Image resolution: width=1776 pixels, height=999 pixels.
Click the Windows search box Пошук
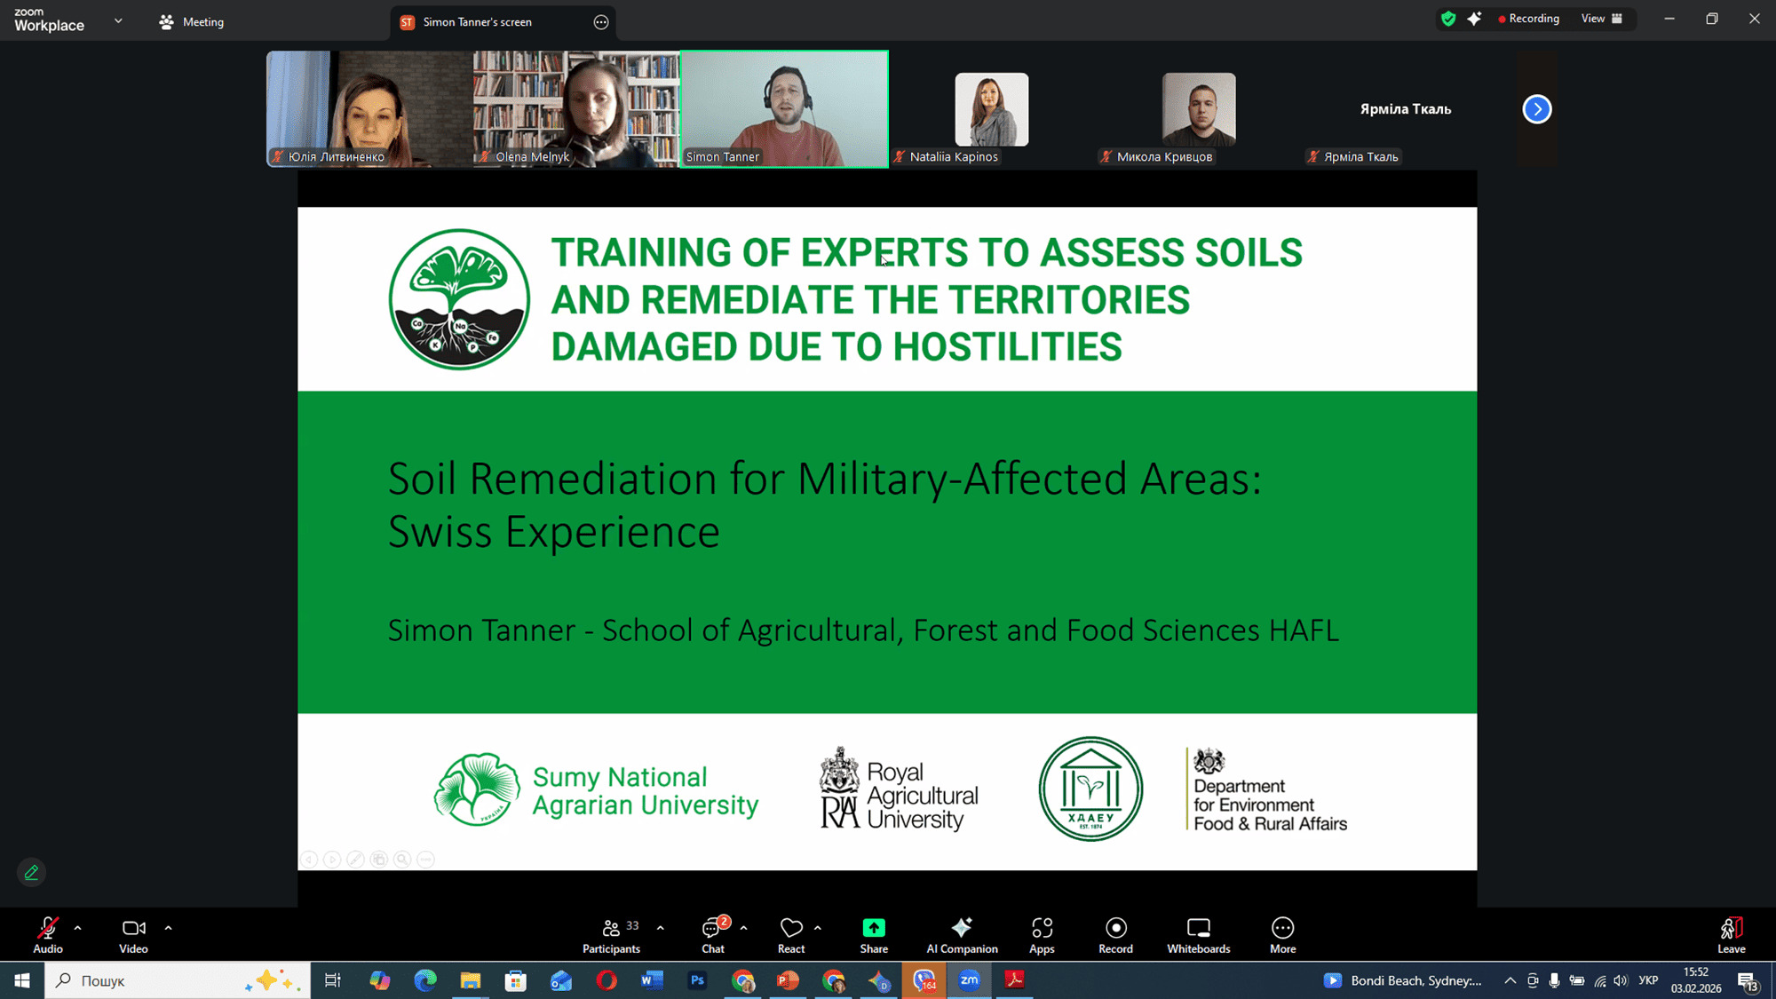(160, 980)
